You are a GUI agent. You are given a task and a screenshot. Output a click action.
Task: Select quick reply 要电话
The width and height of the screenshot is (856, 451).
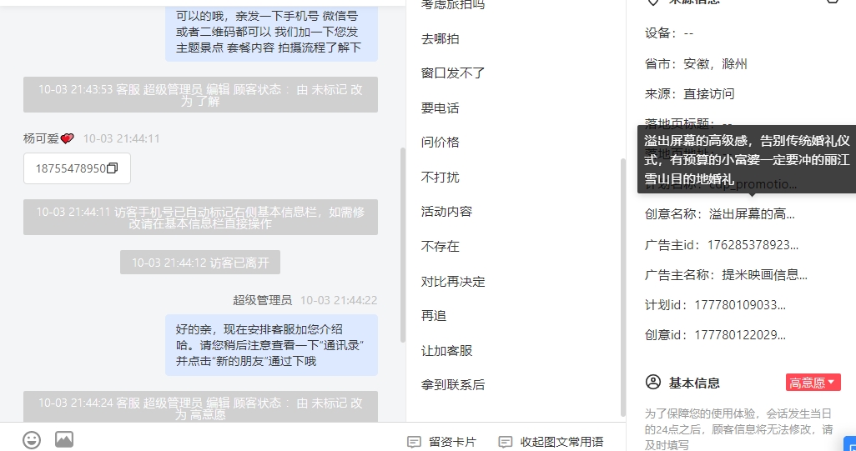(440, 108)
